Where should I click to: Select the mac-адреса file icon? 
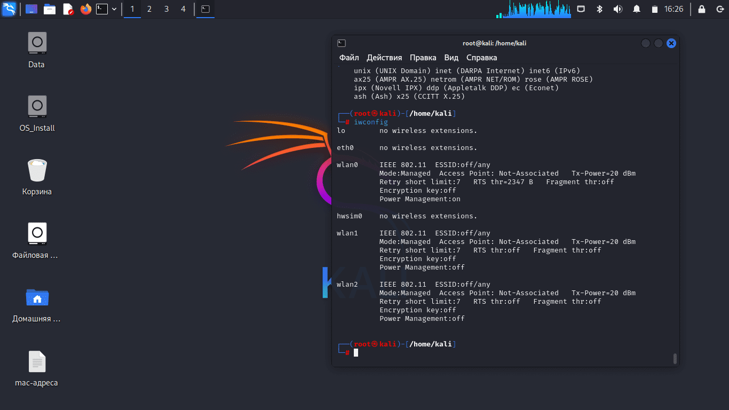37,368
